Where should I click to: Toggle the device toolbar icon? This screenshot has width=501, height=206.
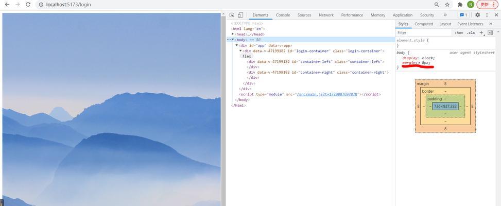coord(240,15)
